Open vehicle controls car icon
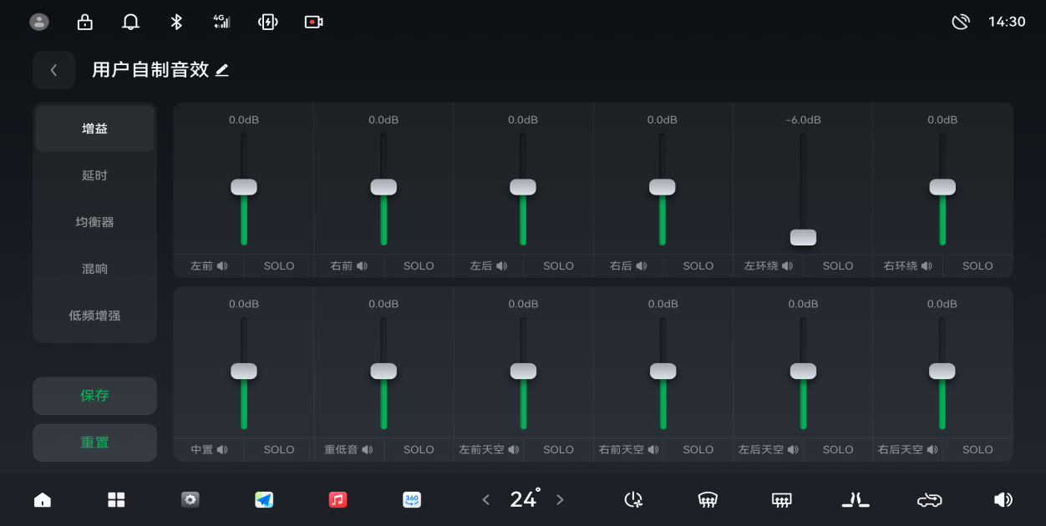 pyautogui.click(x=929, y=499)
